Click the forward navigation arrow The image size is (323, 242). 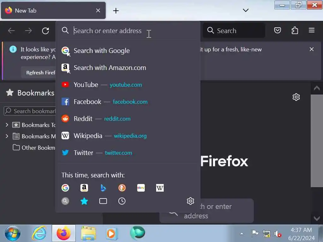point(28,31)
